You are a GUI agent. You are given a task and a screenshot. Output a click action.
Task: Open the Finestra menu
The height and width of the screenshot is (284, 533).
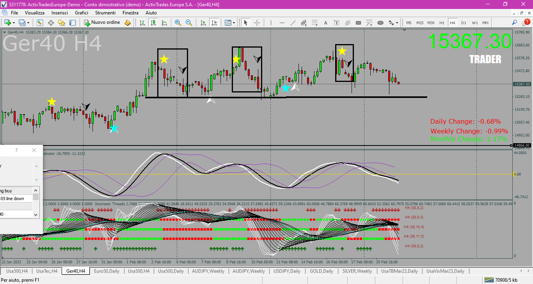click(x=130, y=13)
